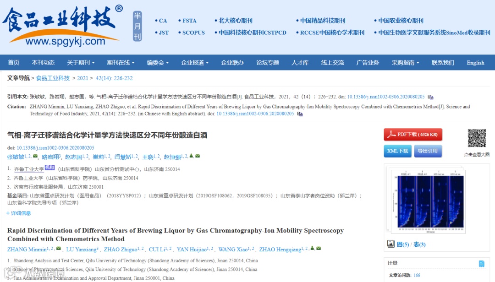
Task: Click the email icon after 赵恒强
Action: (x=198, y=156)
